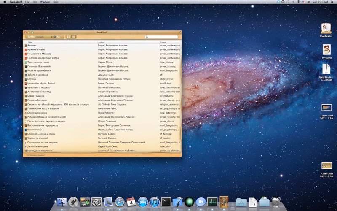337x211 pixels.
Task: Click Spotlight magnifier in menu bar
Action: coord(332,2)
